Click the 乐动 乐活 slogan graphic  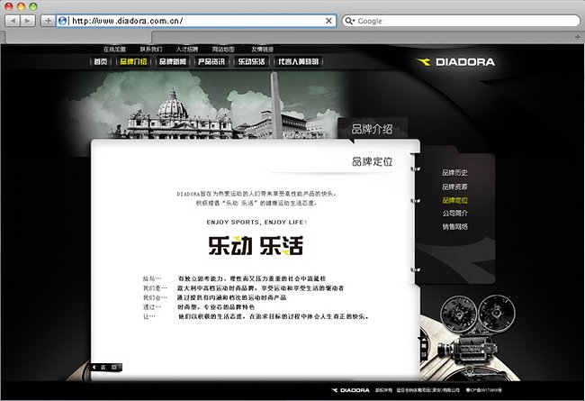tap(256, 245)
